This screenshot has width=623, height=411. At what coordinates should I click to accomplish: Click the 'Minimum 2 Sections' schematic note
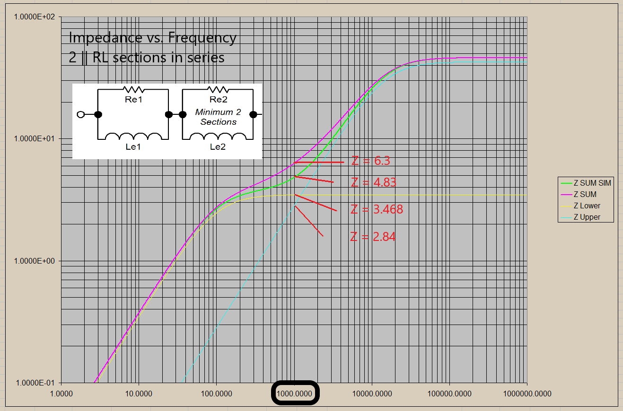point(218,117)
